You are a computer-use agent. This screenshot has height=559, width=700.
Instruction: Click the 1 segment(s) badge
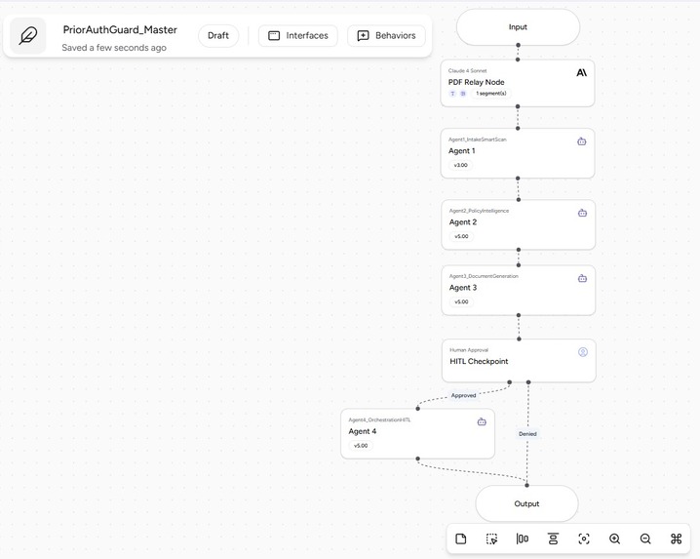coord(491,94)
